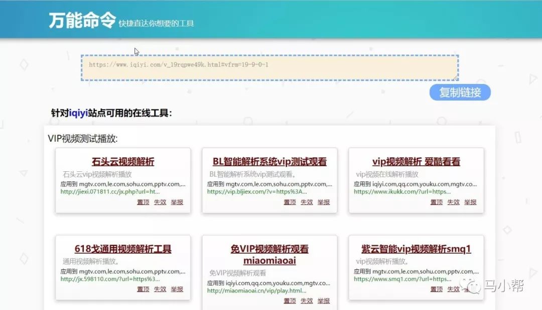Open the 石头云视频解析 tool
Viewport: 542px width, 310px height.
[x=123, y=161]
